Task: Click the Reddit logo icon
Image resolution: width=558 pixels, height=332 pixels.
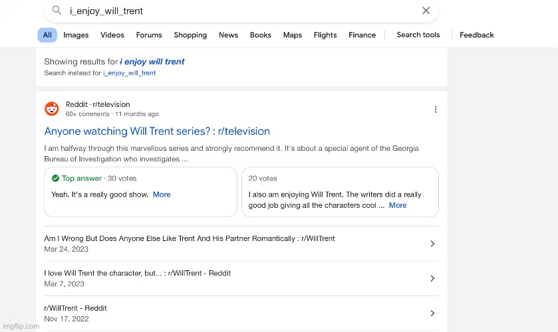Action: [x=52, y=109]
